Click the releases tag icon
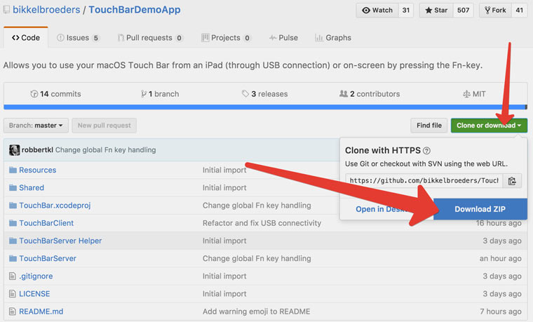 pos(245,94)
